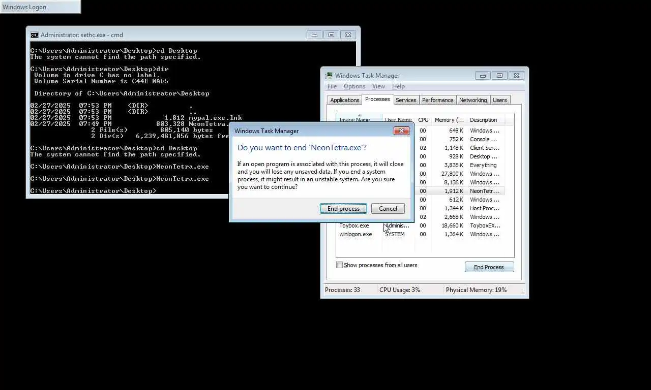Close the Administrator cmd window
Image resolution: width=651 pixels, height=390 pixels.
tap(348, 35)
